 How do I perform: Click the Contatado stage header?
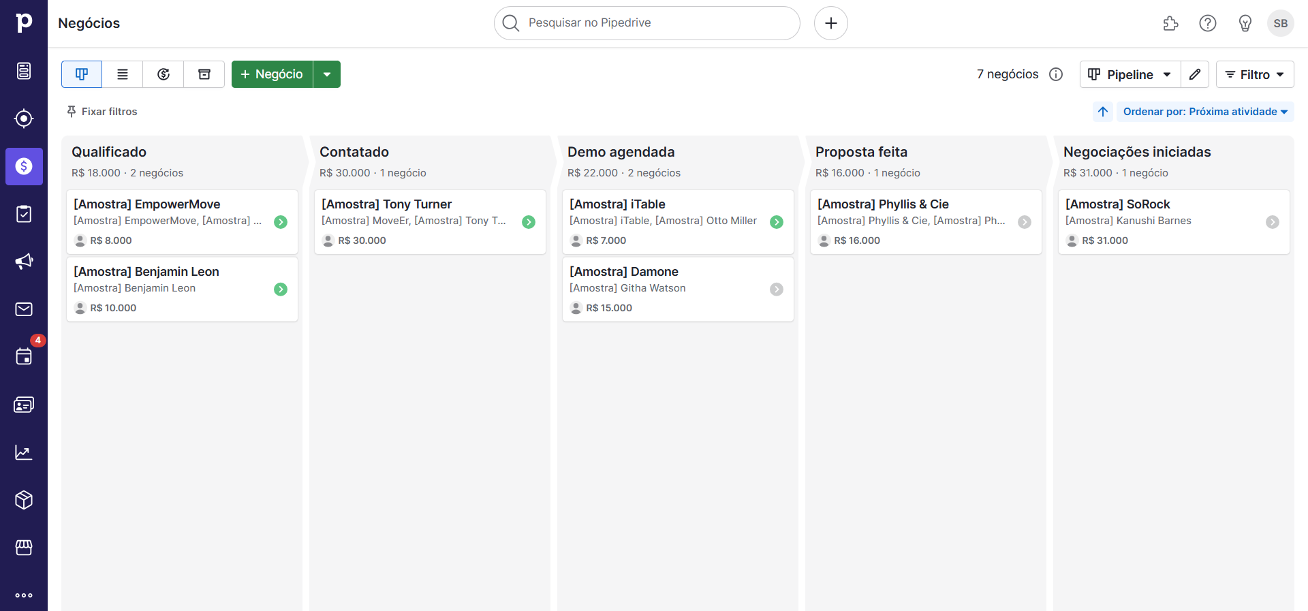click(354, 152)
